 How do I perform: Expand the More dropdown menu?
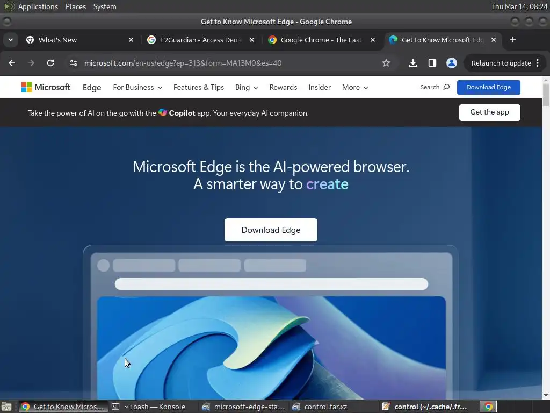click(x=355, y=88)
